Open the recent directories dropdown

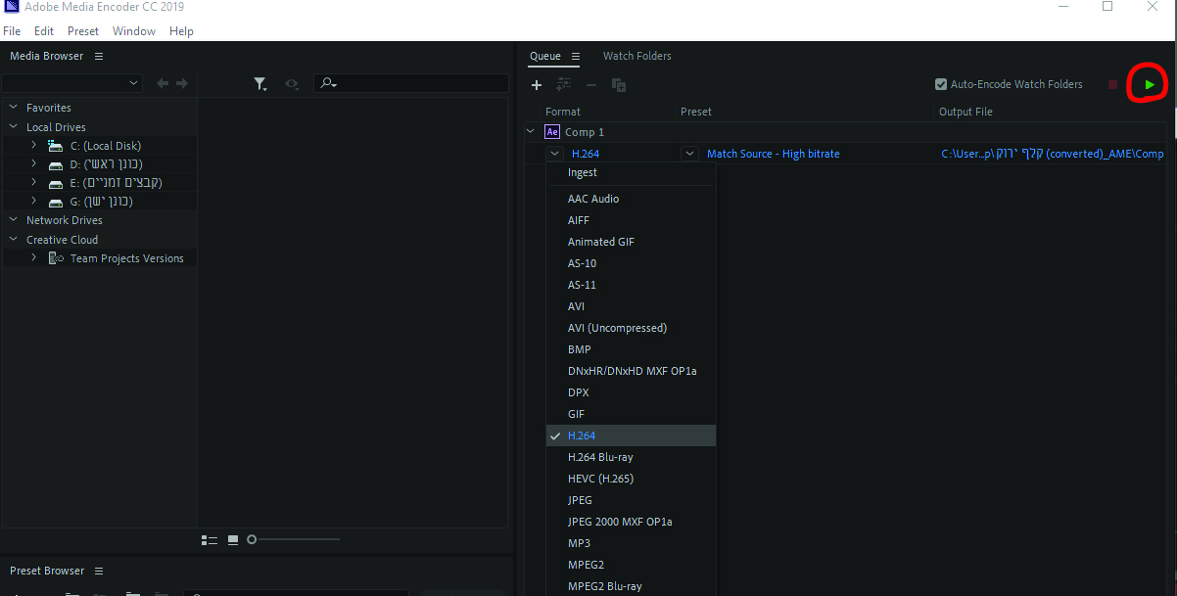coord(72,84)
